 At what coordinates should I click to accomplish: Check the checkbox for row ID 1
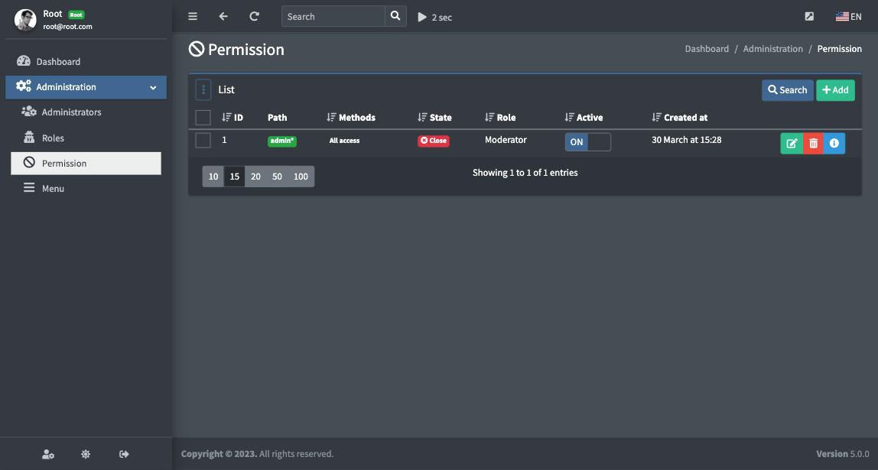pos(203,141)
